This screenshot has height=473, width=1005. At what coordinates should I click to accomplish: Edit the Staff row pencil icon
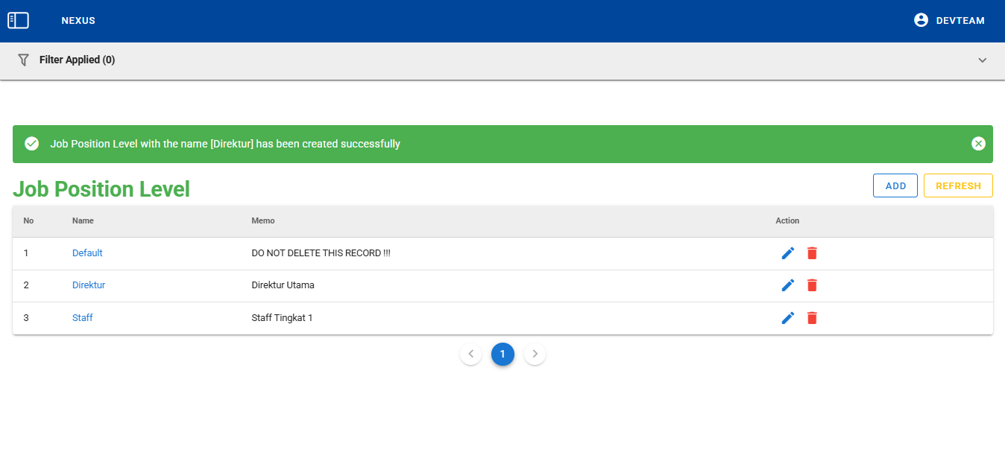[x=788, y=318]
